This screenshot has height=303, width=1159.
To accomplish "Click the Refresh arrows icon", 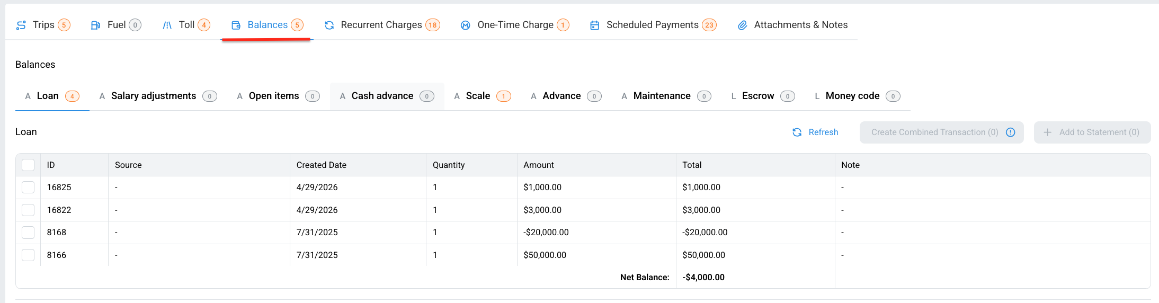I will click(x=797, y=132).
